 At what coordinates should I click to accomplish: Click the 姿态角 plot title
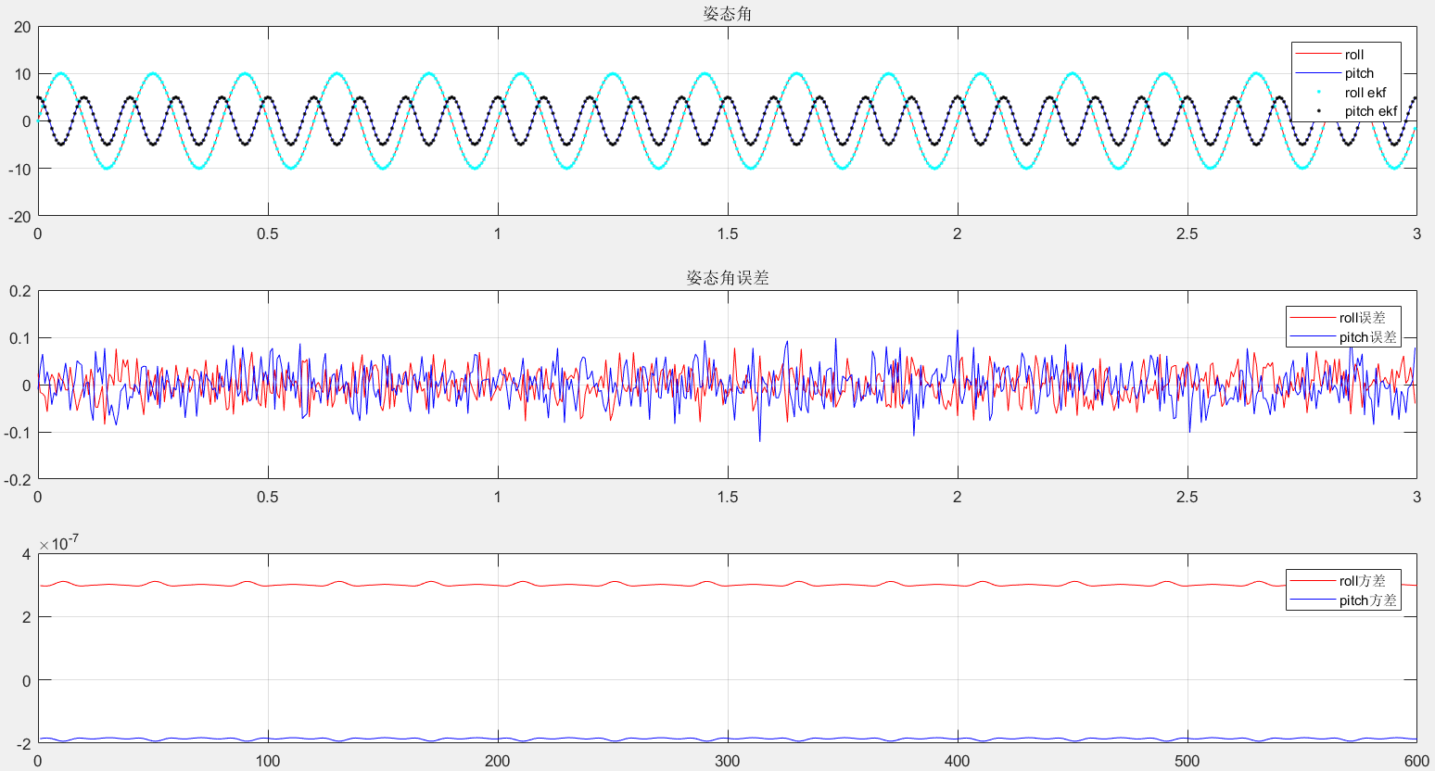click(x=727, y=14)
